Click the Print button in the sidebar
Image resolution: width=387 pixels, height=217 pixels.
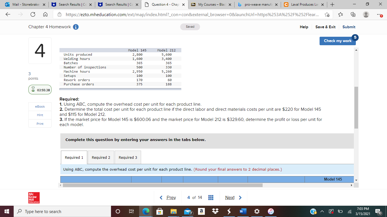click(40, 124)
